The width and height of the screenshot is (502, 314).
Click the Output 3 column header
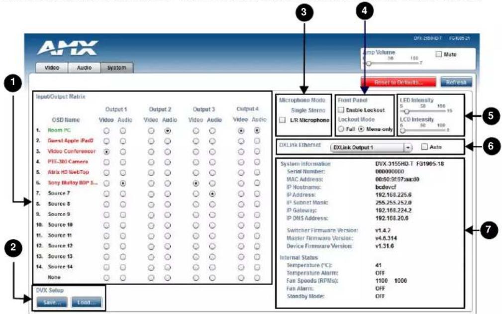(x=203, y=109)
